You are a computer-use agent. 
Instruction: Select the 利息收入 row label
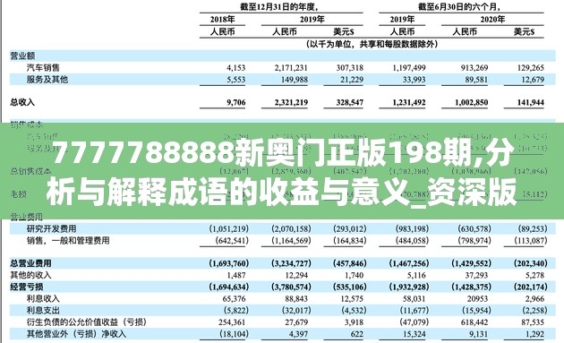click(43, 298)
